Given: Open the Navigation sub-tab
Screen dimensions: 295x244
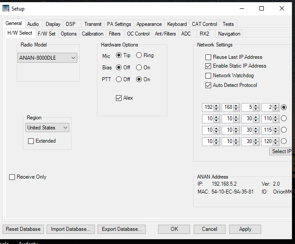Looking at the screenshot, I should (x=229, y=34).
